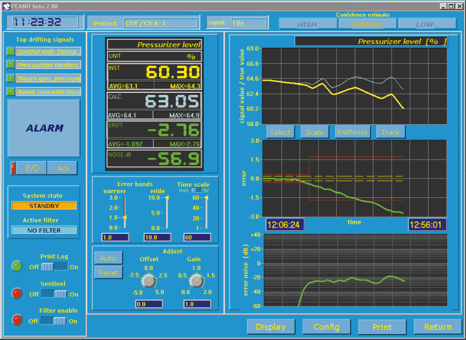Select the HIGH confidence estimate

[307, 24]
